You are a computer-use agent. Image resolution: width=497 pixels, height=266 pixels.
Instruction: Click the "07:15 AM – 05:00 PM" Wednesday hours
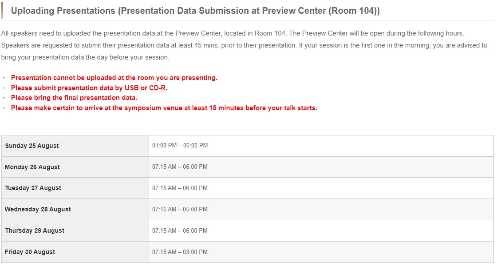point(180,209)
